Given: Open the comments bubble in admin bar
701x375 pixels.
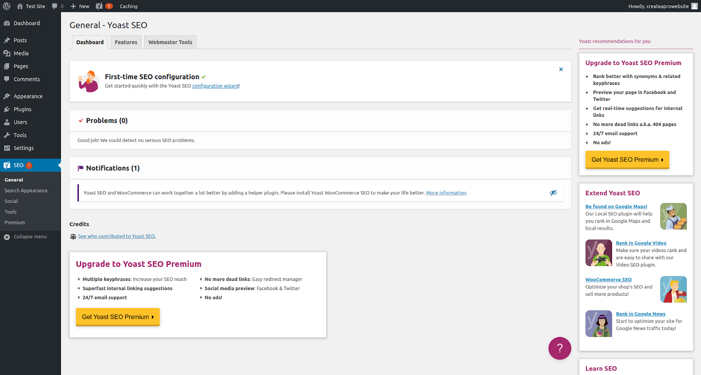Looking at the screenshot, I should (x=57, y=6).
